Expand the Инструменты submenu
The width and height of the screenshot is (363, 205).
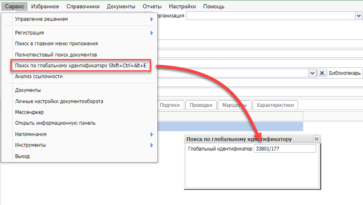coord(152,145)
